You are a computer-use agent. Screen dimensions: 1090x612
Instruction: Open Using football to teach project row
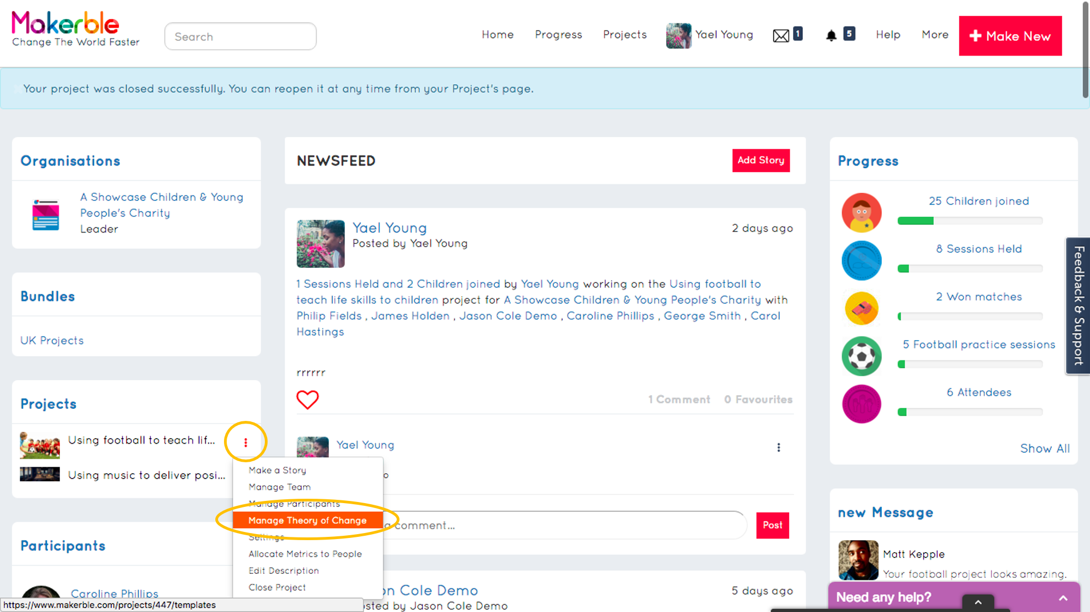click(x=141, y=440)
